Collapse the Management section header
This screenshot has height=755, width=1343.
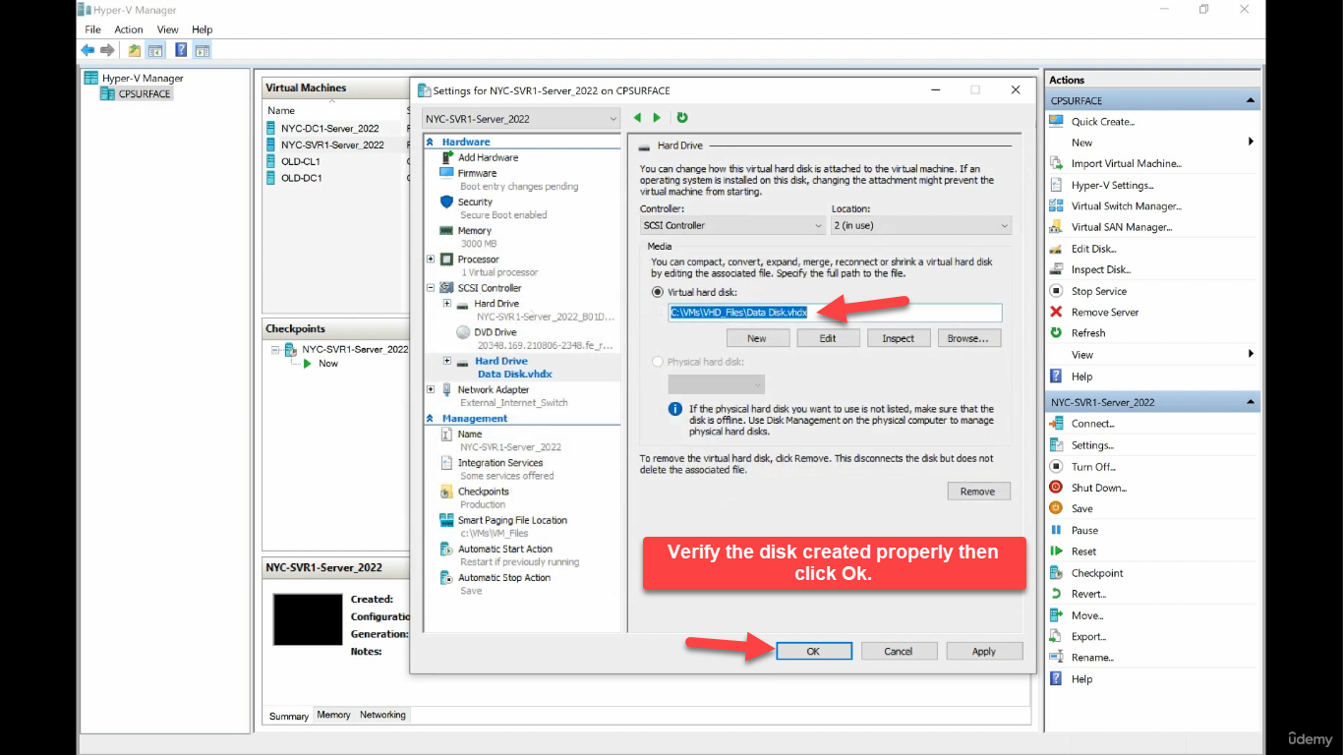(x=431, y=419)
